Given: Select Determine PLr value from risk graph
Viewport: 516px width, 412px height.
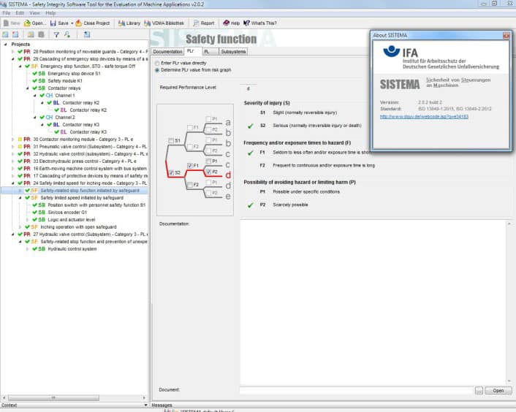Looking at the screenshot, I should coord(157,70).
